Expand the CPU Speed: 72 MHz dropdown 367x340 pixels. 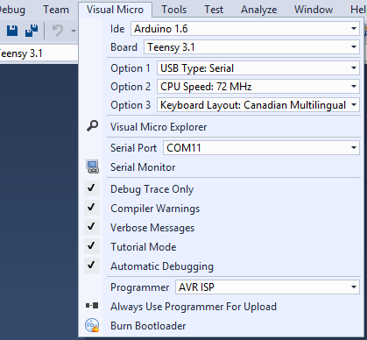click(x=258, y=87)
